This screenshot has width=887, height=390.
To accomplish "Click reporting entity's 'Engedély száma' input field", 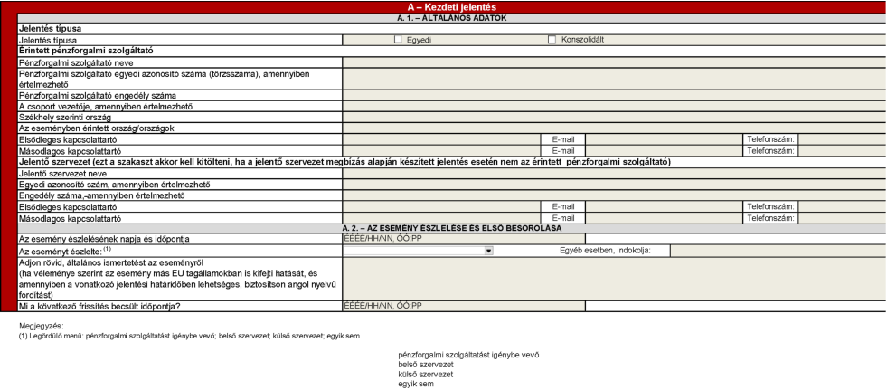I will click(x=614, y=195).
